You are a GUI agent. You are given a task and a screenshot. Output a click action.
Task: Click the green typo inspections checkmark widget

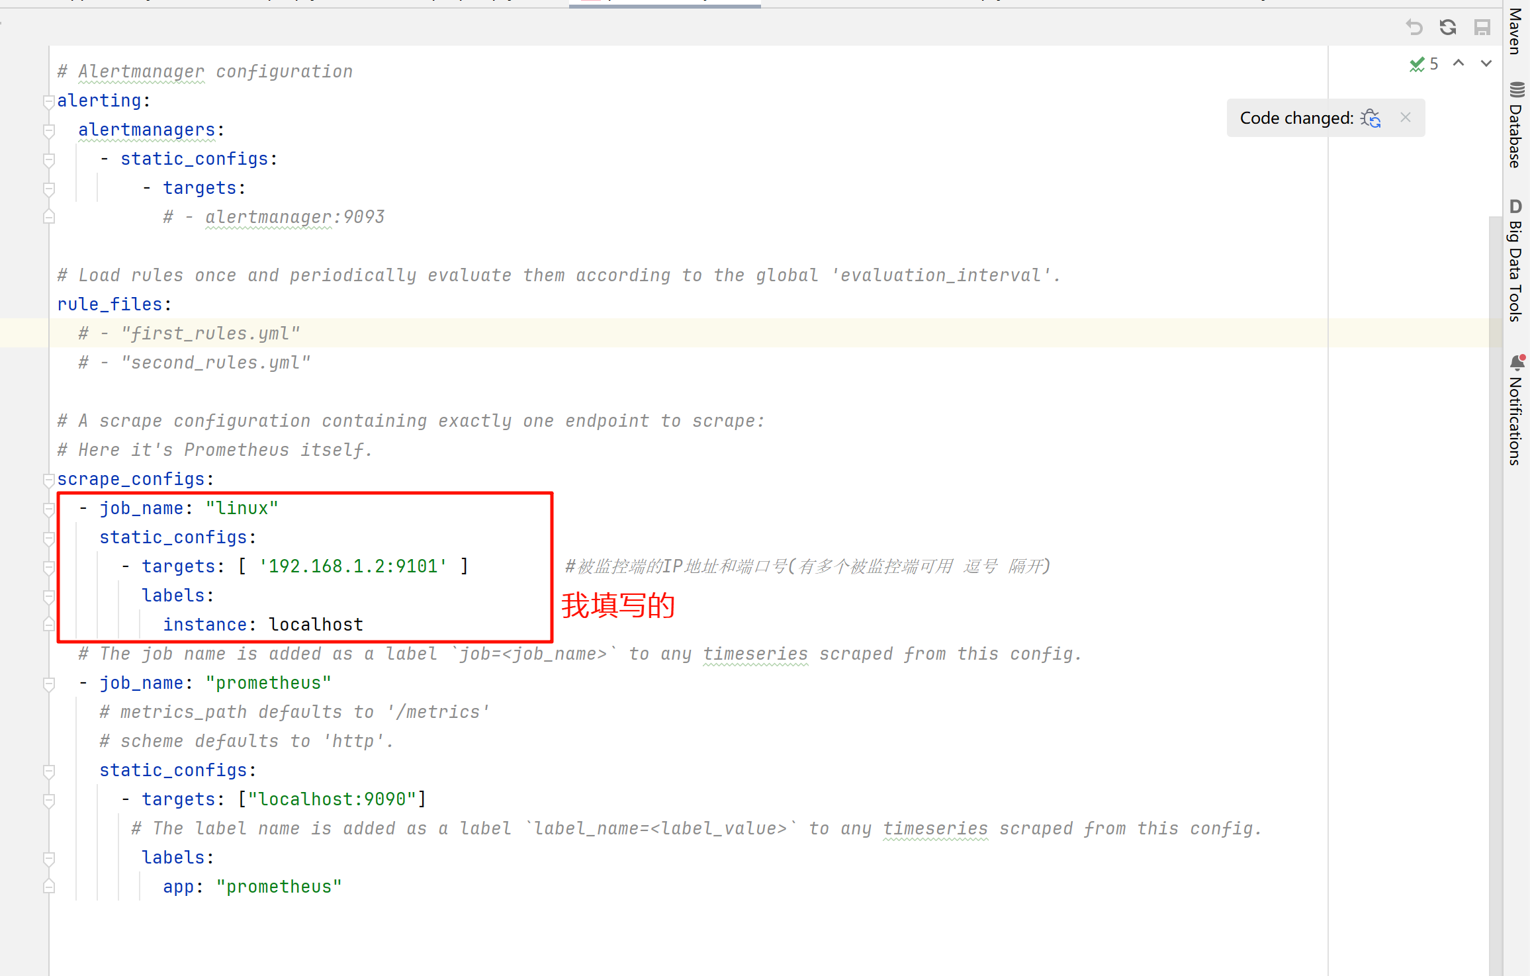[x=1424, y=64]
